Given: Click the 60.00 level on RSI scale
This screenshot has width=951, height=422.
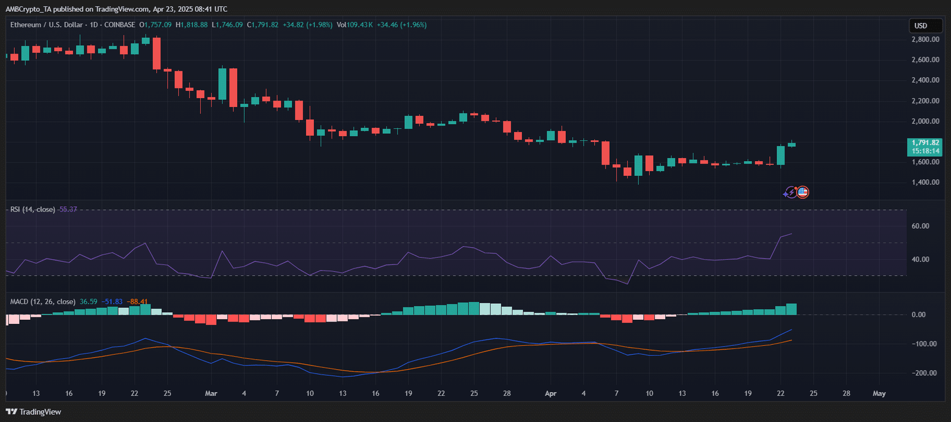Looking at the screenshot, I should pos(920,226).
